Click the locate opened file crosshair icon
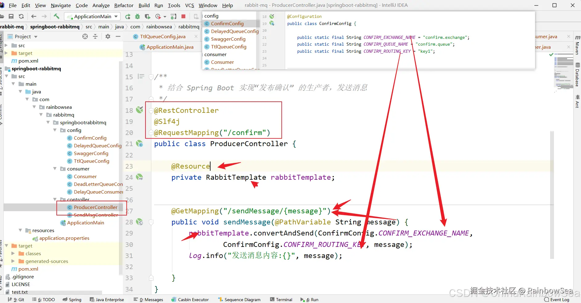 pyautogui.click(x=85, y=36)
